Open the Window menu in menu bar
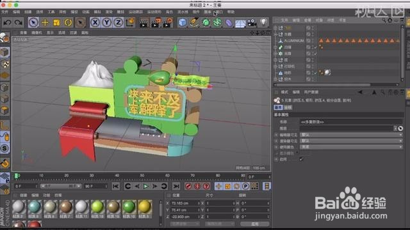 [219, 12]
